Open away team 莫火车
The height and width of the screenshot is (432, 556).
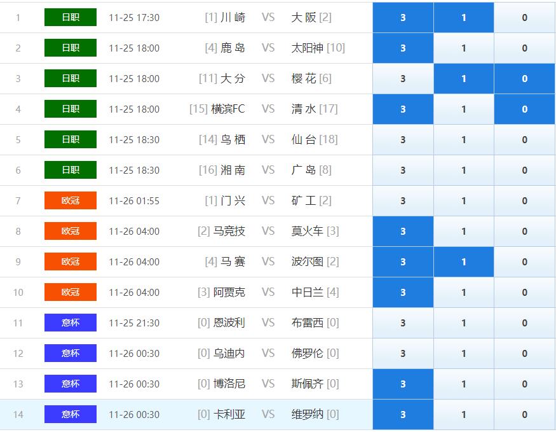pyautogui.click(x=307, y=231)
